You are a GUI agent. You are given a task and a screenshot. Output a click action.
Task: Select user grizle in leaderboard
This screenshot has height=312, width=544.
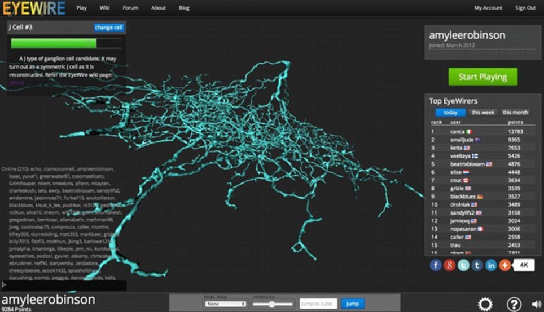click(x=457, y=188)
